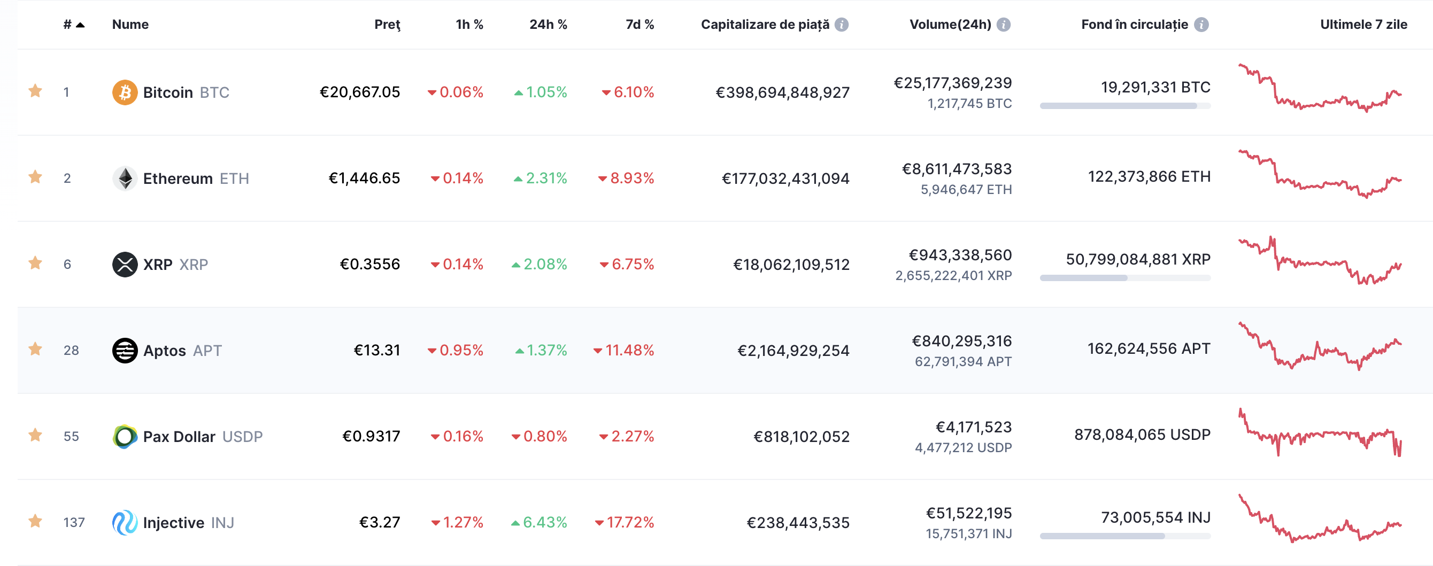Screen dimensions: 1433x566
Task: Open info icon beside Fond în circulație
Action: [x=1201, y=25]
